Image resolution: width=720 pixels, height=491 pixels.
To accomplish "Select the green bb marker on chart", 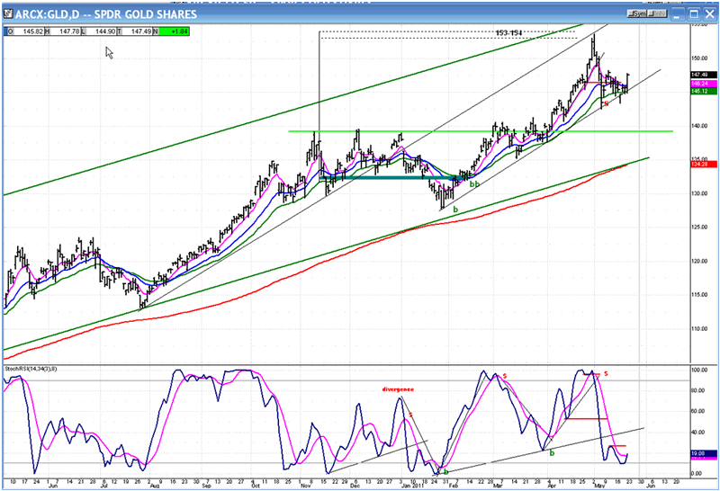I will [474, 184].
